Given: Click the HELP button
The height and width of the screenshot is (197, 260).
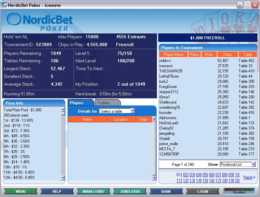Looking at the screenshot, I should pyautogui.click(x=57, y=191).
